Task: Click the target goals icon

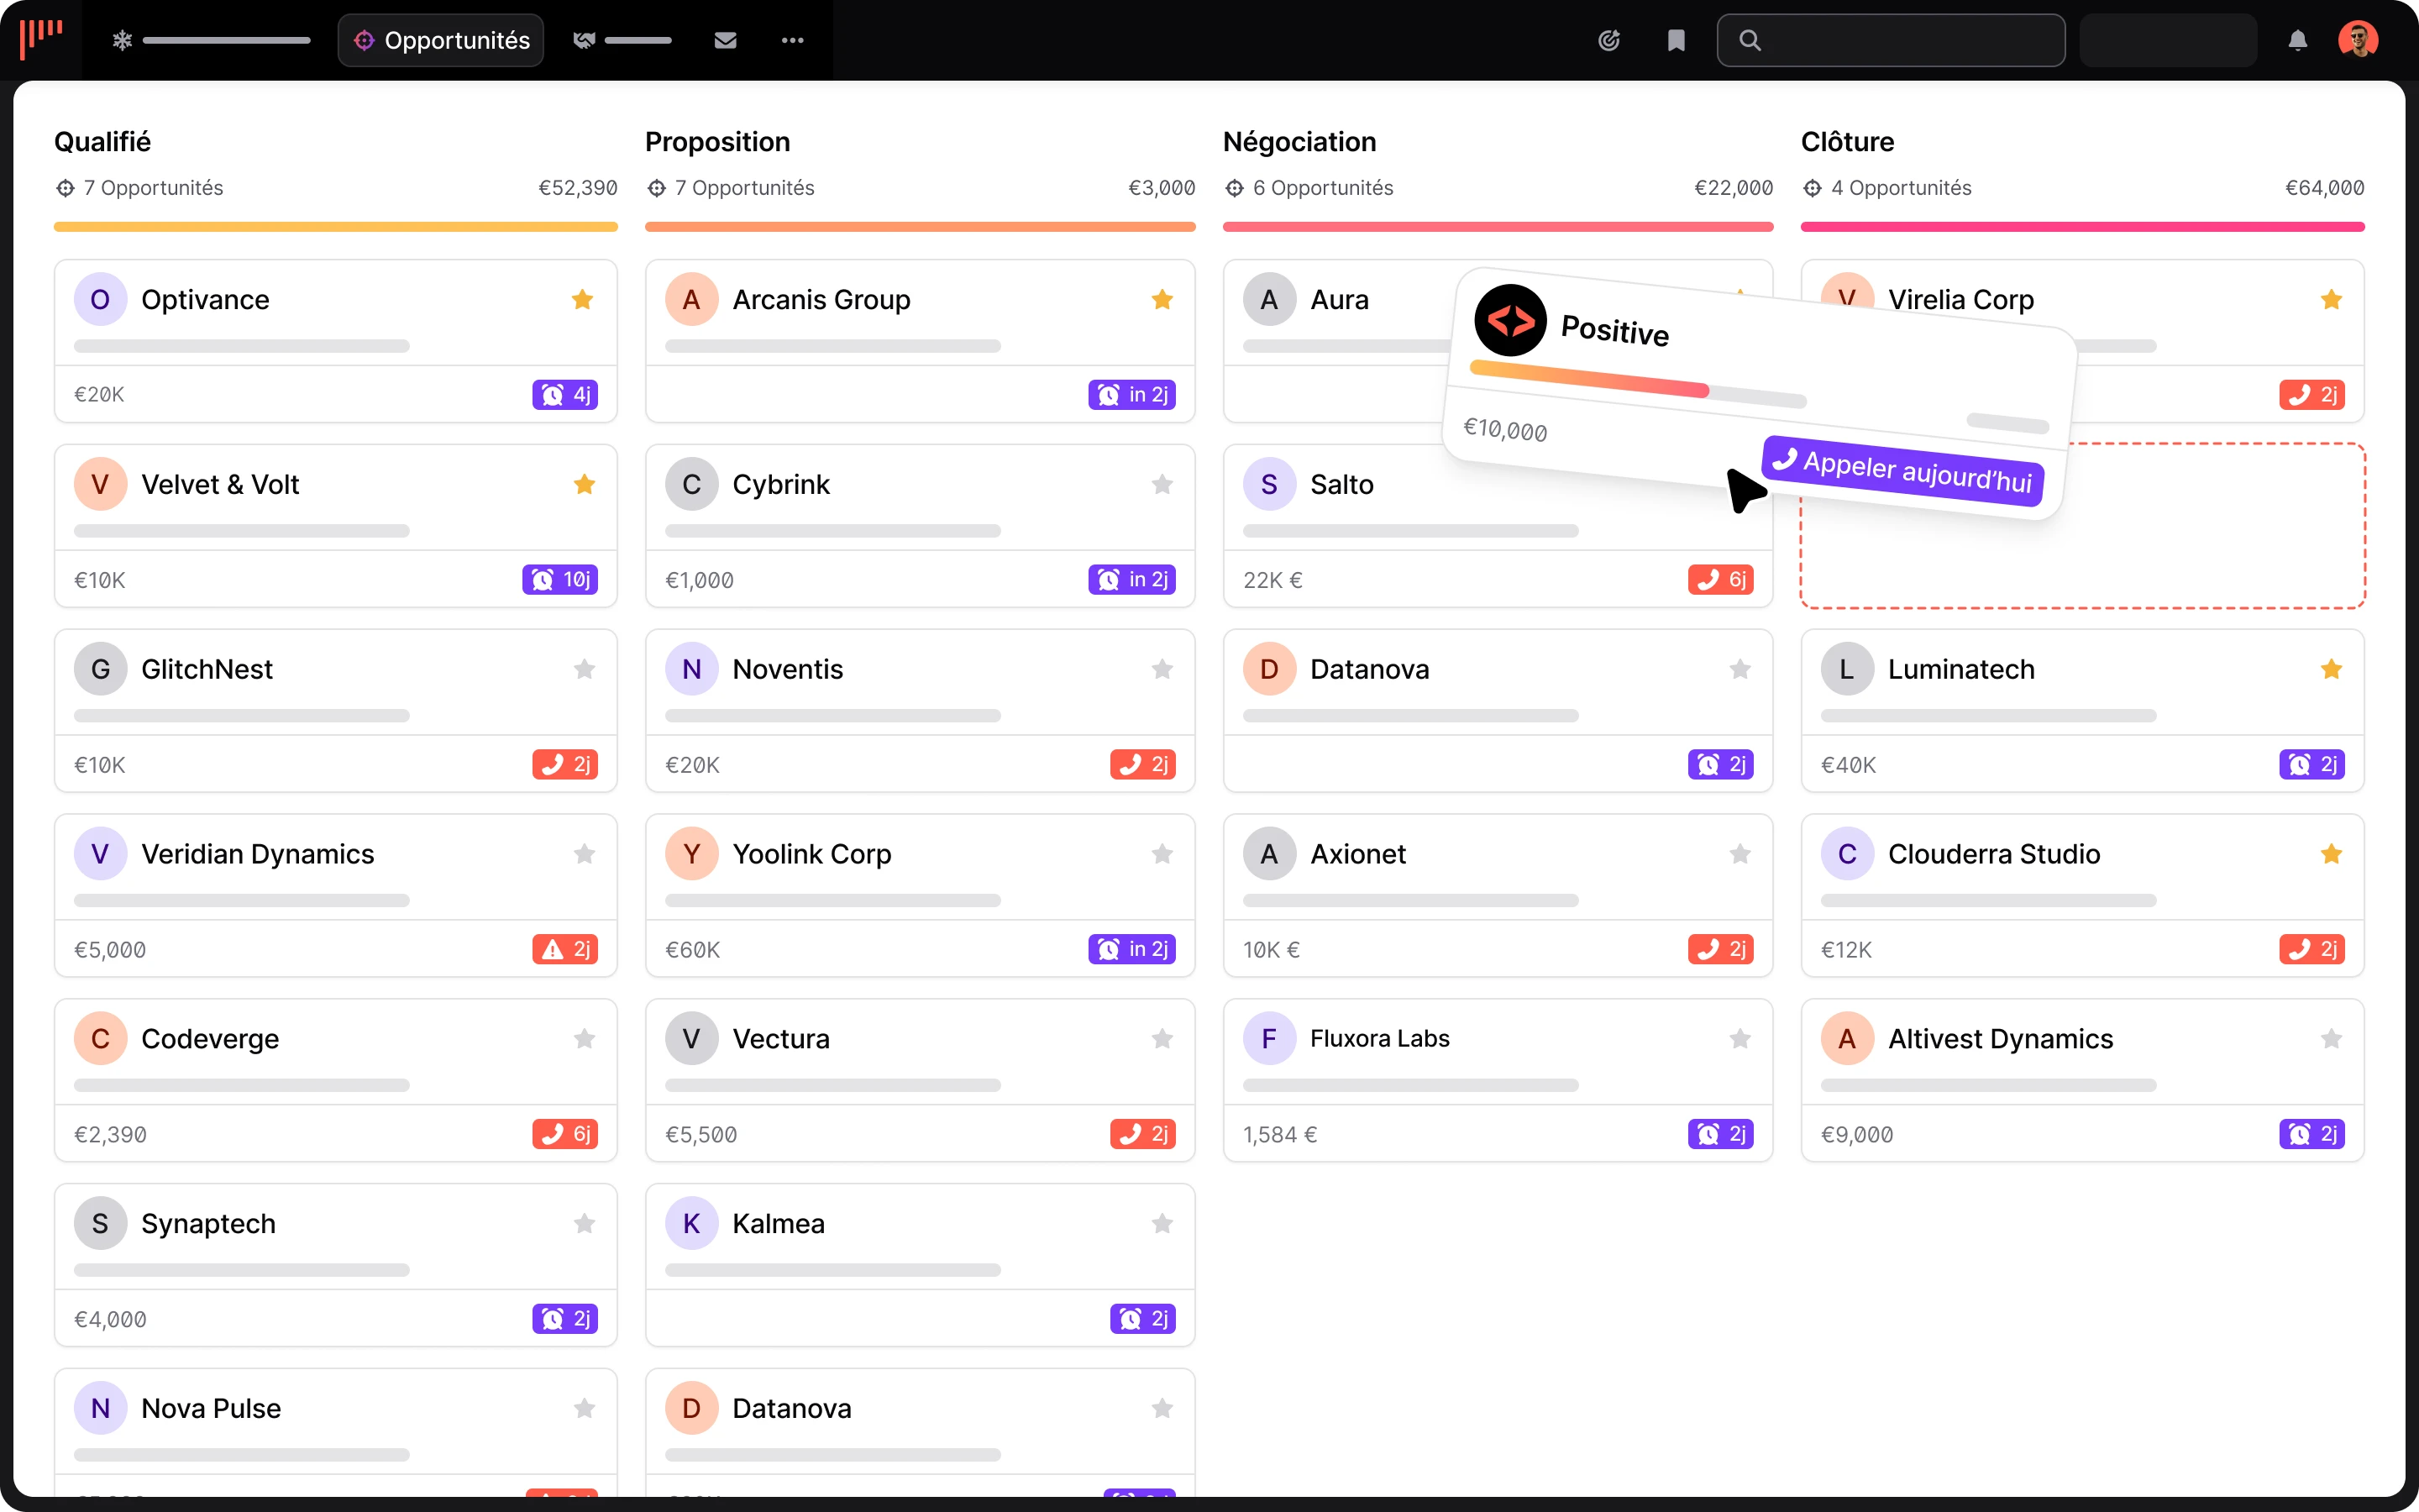Action: pyautogui.click(x=1608, y=40)
